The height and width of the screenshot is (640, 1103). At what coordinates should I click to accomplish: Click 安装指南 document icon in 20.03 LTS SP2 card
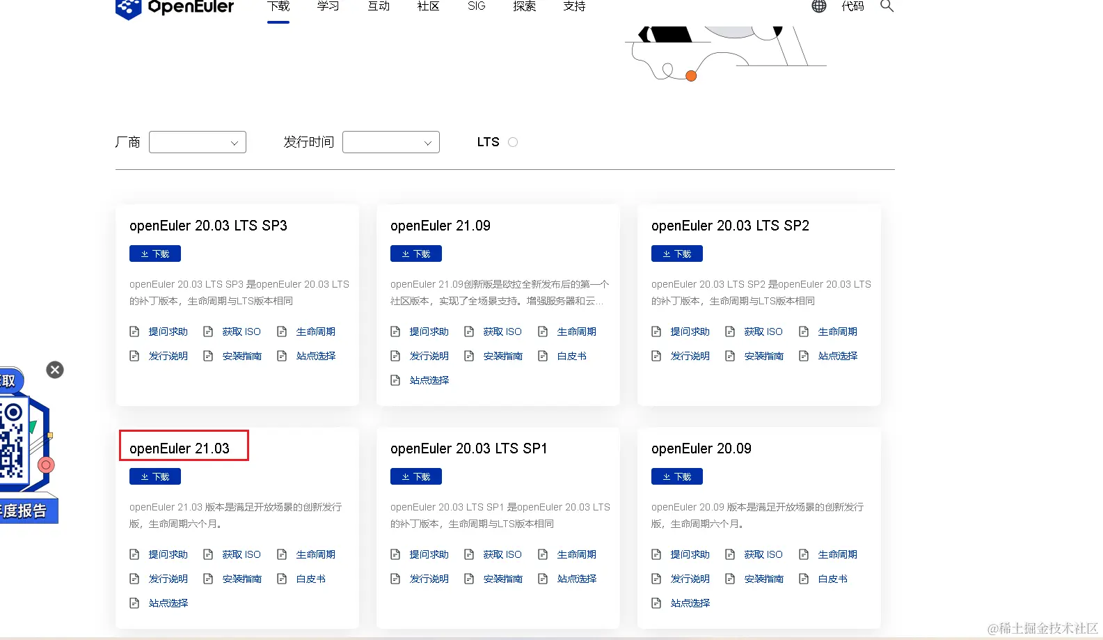tap(730, 356)
